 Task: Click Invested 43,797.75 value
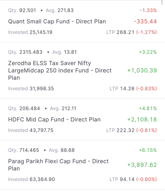[31, 130]
